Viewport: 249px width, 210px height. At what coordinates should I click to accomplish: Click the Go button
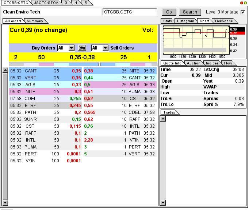click(x=169, y=12)
